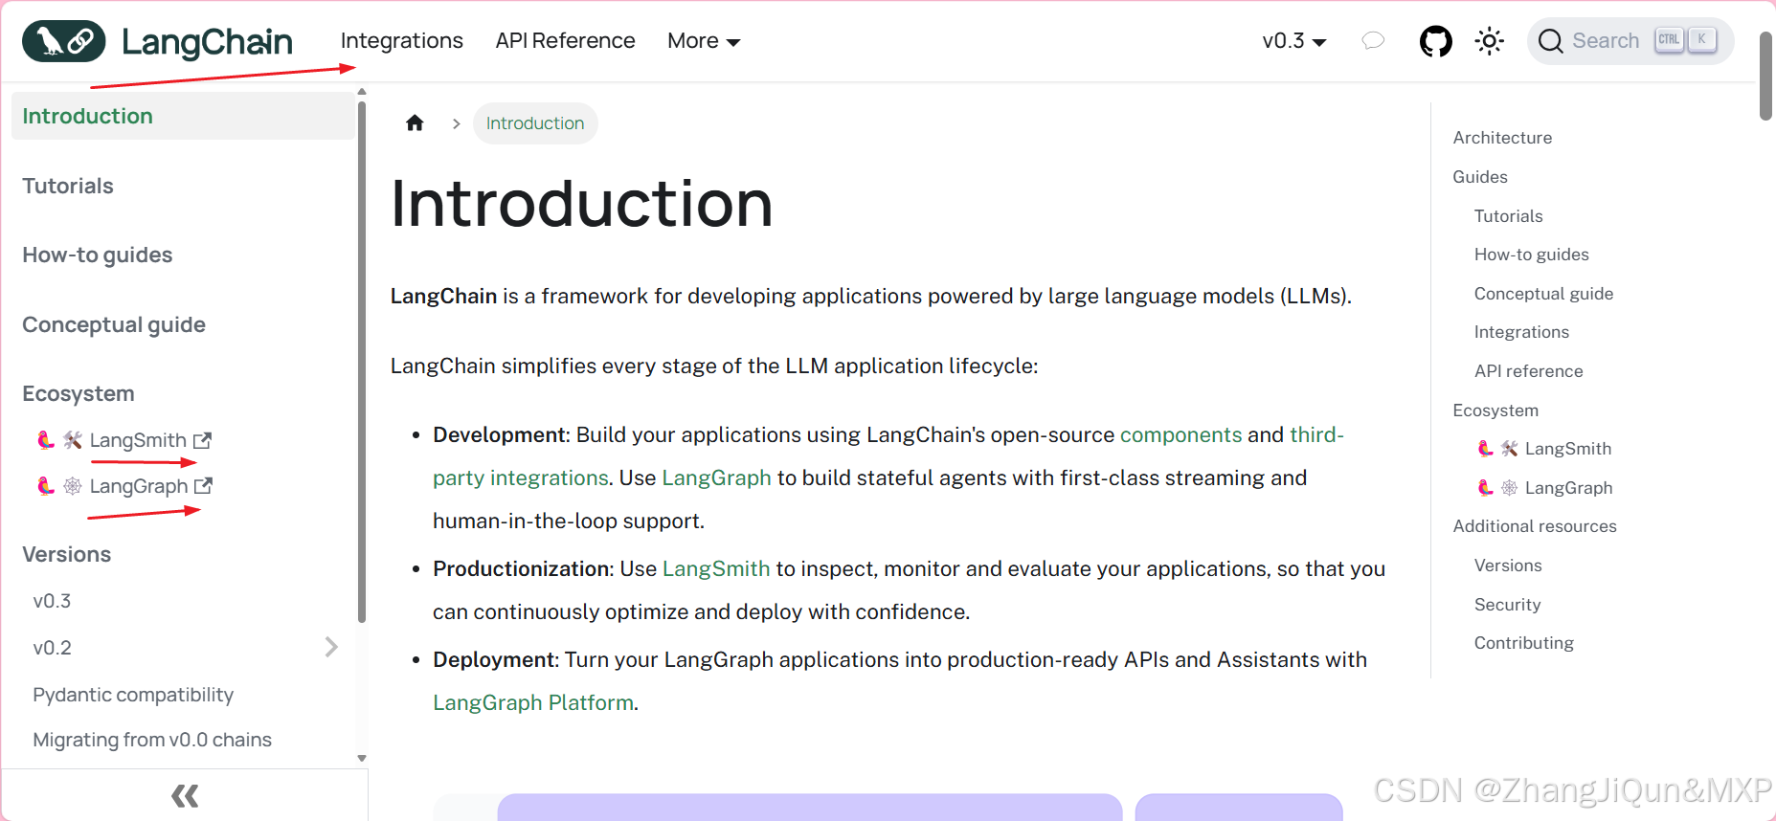Open LangSmith link in left sidebar
This screenshot has height=821, width=1776.
[138, 440]
